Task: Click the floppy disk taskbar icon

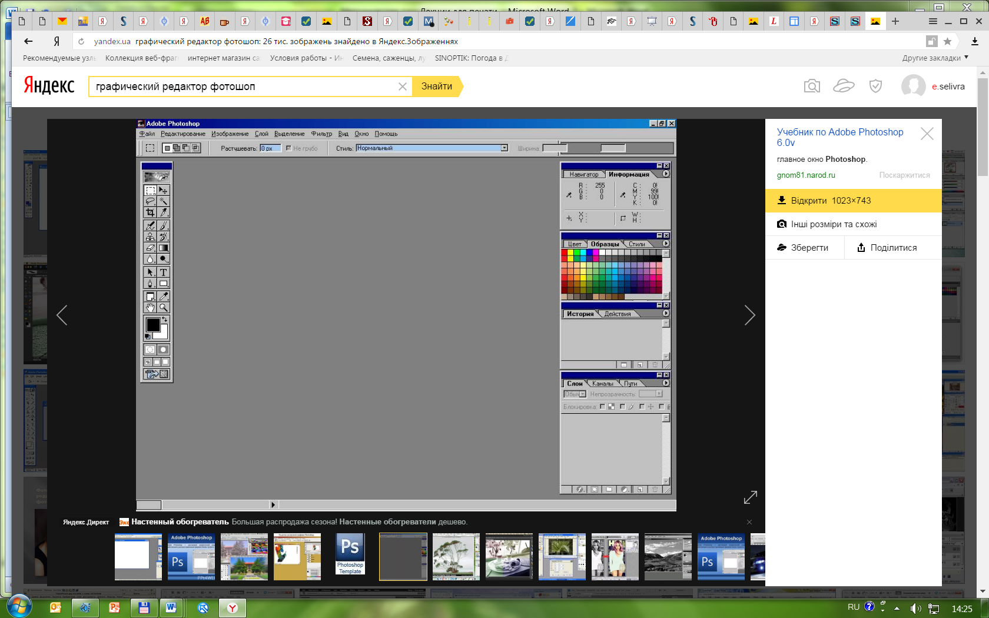Action: tap(144, 607)
